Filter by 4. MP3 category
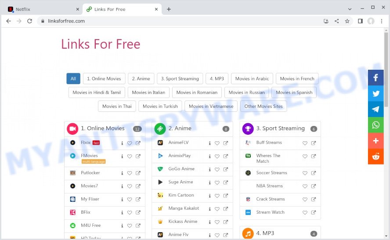Screen dimensions: 390x240 tap(217, 79)
